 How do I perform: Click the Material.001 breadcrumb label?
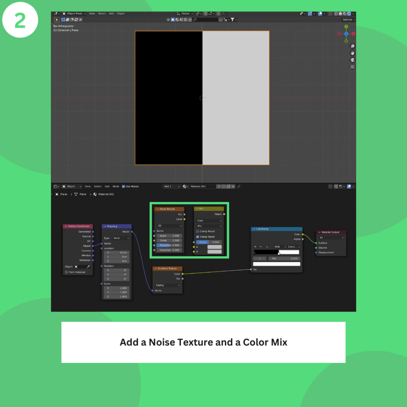click(106, 194)
